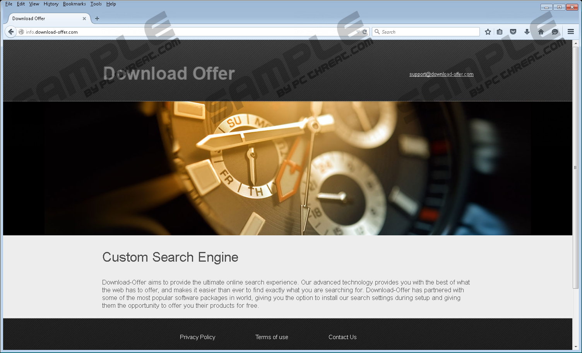This screenshot has height=353, width=582.
Task: Focus the browser Search field
Action: coord(426,32)
